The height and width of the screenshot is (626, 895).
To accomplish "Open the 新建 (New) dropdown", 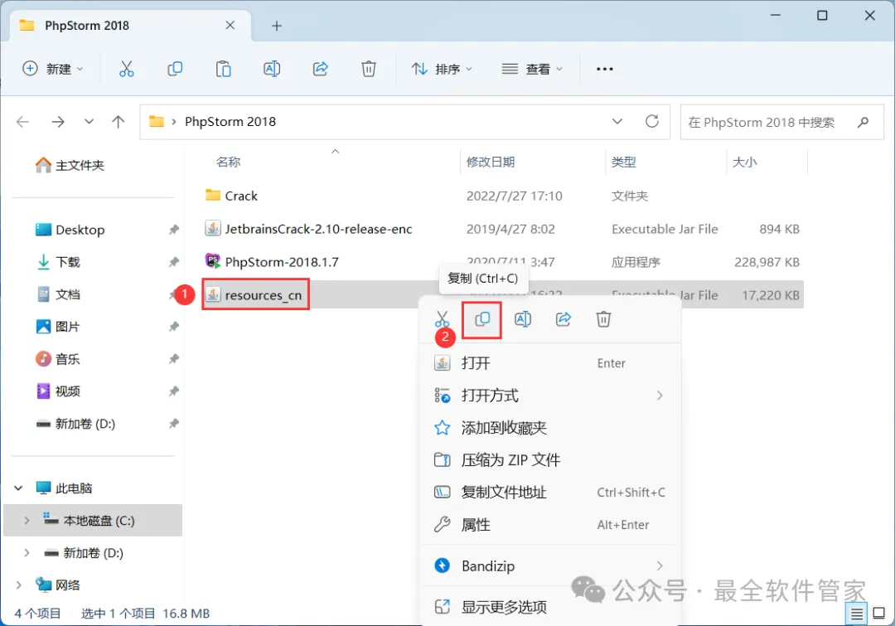I will [52, 69].
